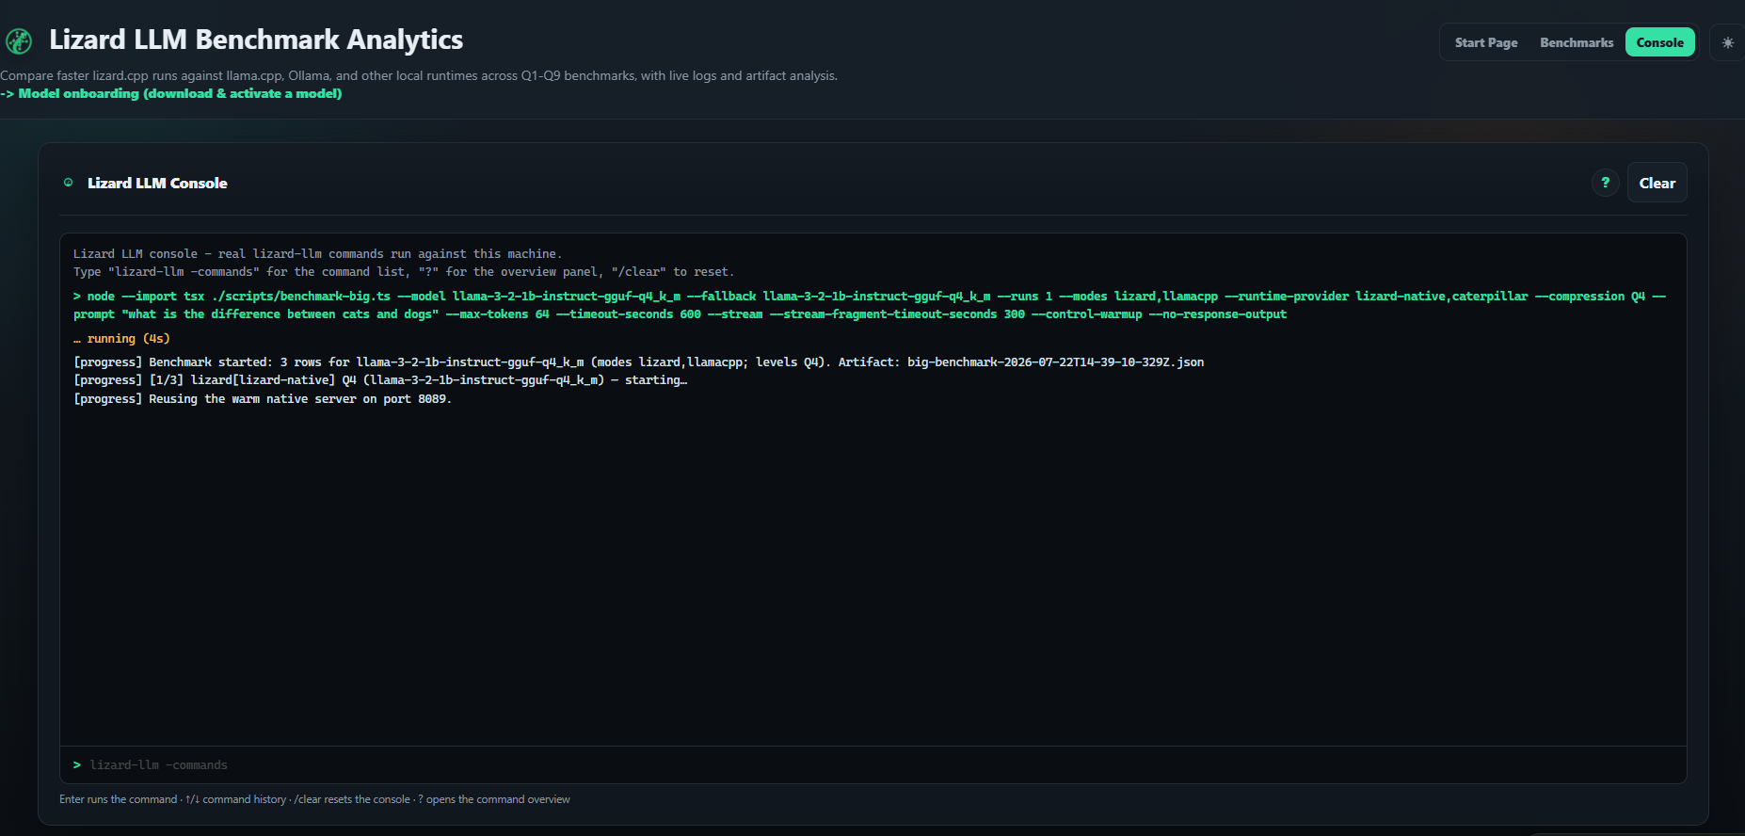Click the 'Enter runs the command' footer hint
Screen dimensions: 1745x836
(314, 799)
